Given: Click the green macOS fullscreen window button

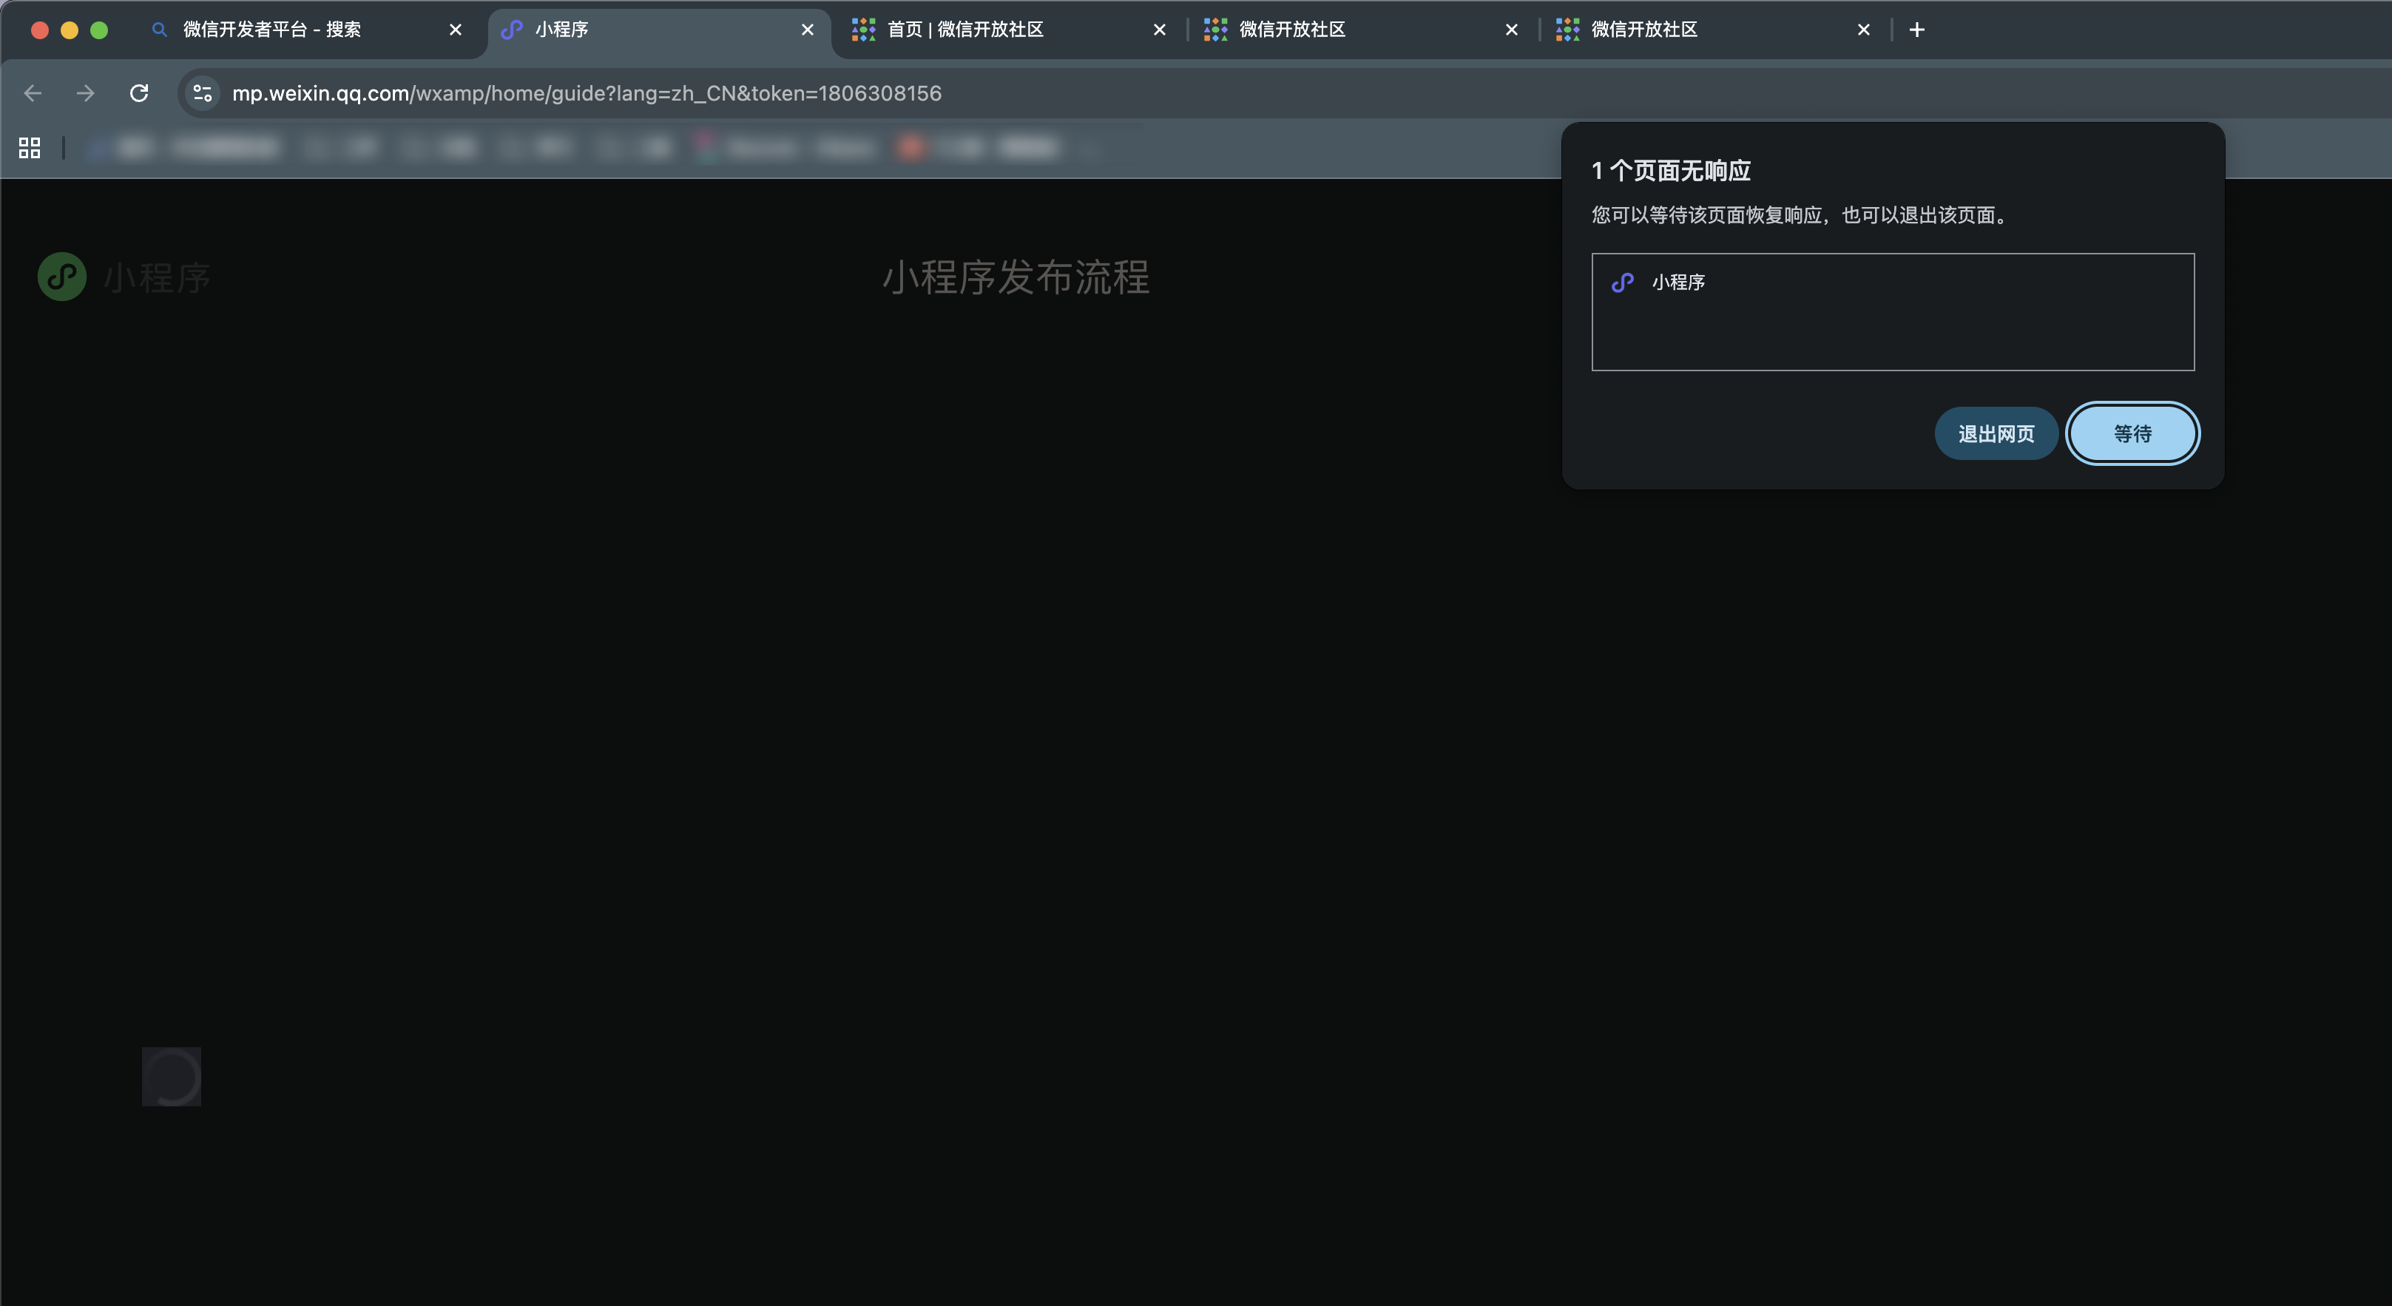Looking at the screenshot, I should pyautogui.click(x=99, y=30).
